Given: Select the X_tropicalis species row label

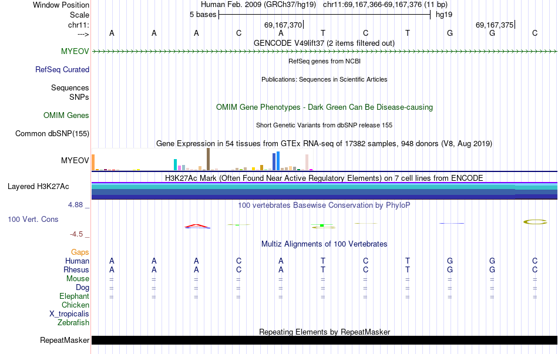Looking at the screenshot, I should (x=69, y=314).
